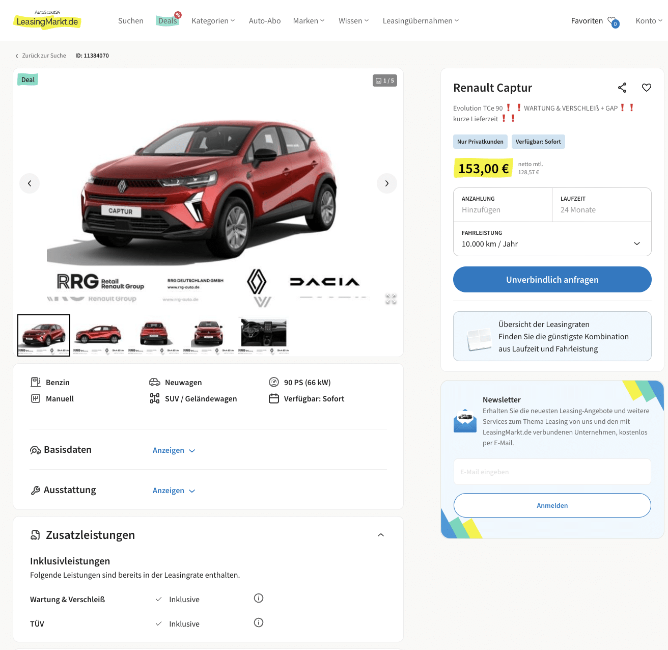Image resolution: width=668 pixels, height=650 pixels.
Task: Click the newsletter E-Mail input field
Action: (x=552, y=472)
